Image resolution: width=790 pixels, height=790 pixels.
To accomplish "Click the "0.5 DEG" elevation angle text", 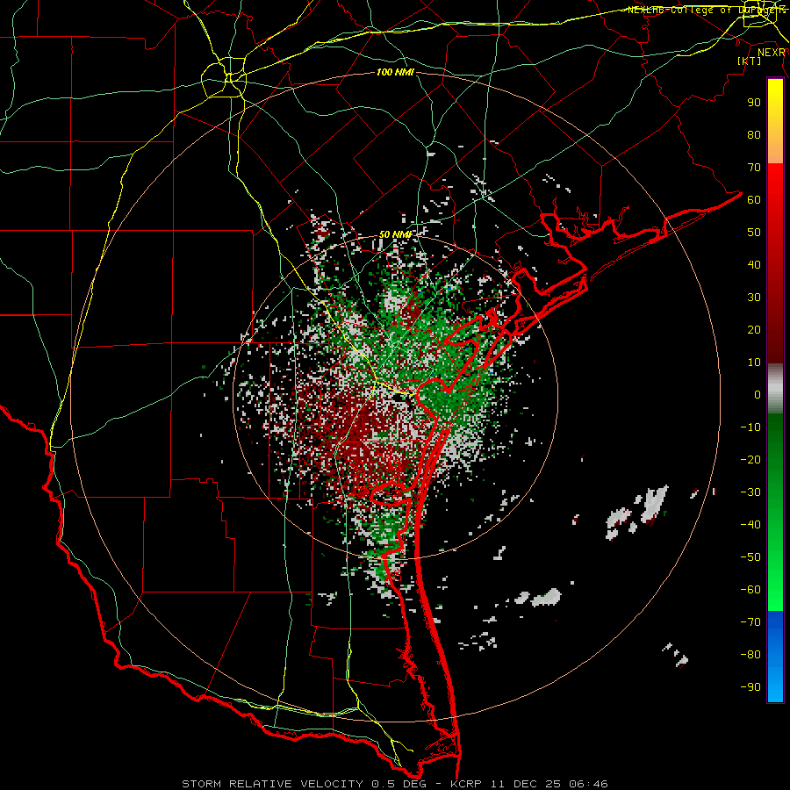I will 399,784.
